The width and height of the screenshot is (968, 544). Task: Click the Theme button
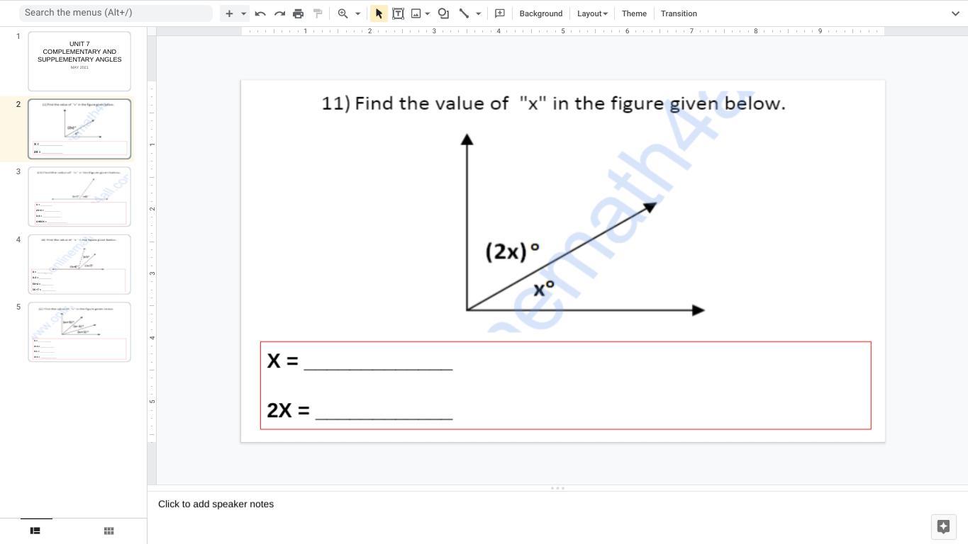634,13
